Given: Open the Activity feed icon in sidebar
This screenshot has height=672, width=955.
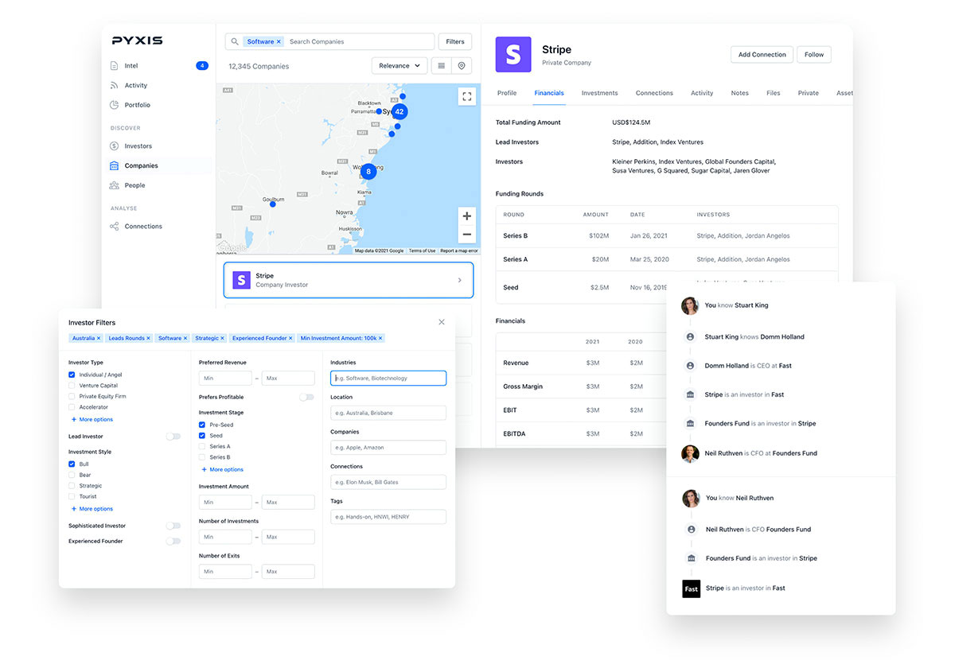Looking at the screenshot, I should pos(115,86).
